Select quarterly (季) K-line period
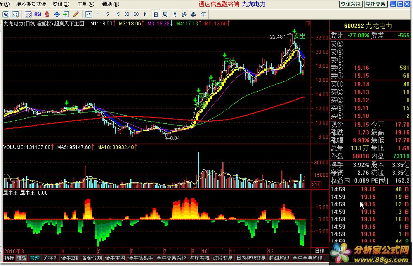 pos(194,14)
